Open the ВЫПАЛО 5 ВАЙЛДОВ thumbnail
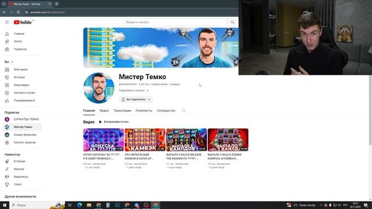 (187, 140)
